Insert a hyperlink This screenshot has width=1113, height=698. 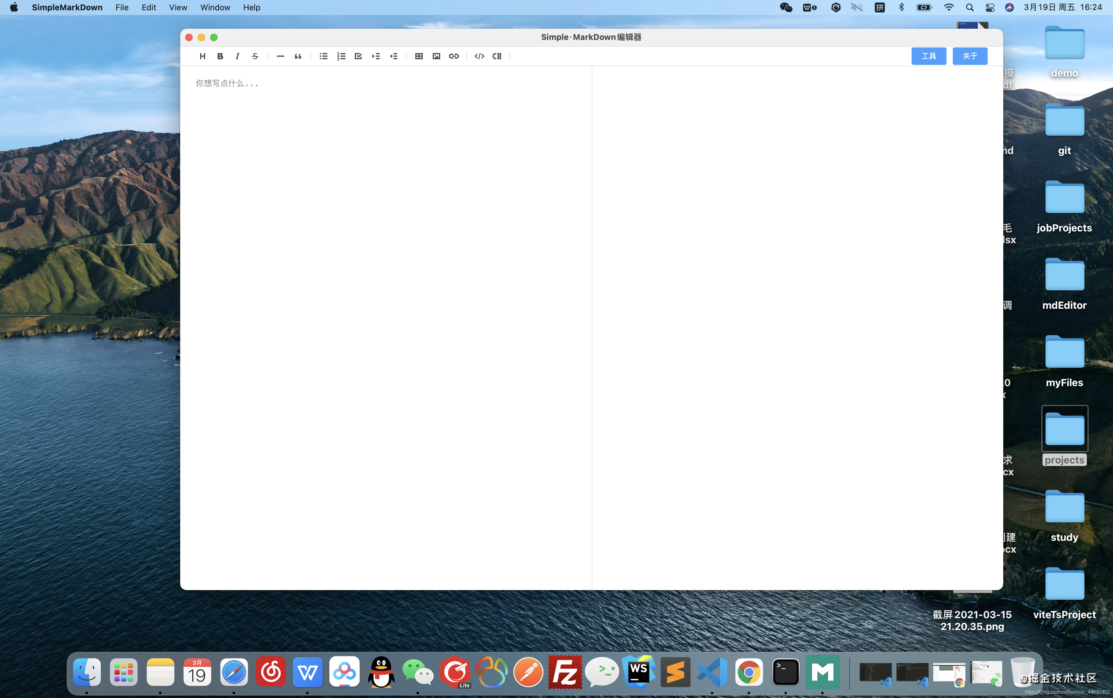click(454, 56)
